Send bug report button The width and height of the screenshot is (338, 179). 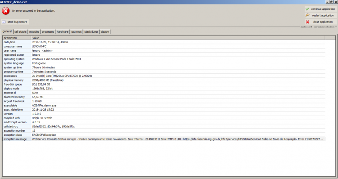point(15,22)
